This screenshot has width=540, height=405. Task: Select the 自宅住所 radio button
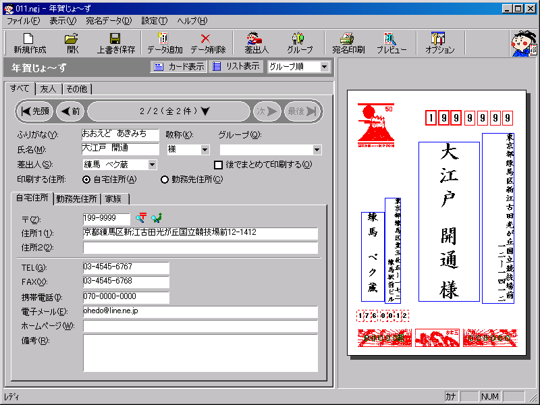tap(86, 180)
